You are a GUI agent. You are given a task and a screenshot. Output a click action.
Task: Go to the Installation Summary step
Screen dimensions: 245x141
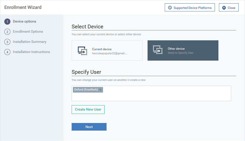tap(30, 42)
